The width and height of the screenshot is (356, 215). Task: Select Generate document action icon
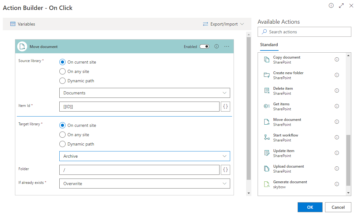(x=267, y=184)
